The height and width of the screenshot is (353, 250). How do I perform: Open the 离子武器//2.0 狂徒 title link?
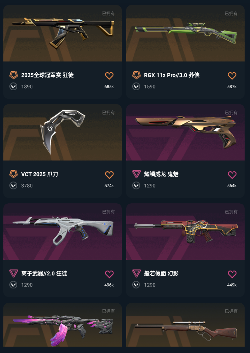click(x=44, y=274)
